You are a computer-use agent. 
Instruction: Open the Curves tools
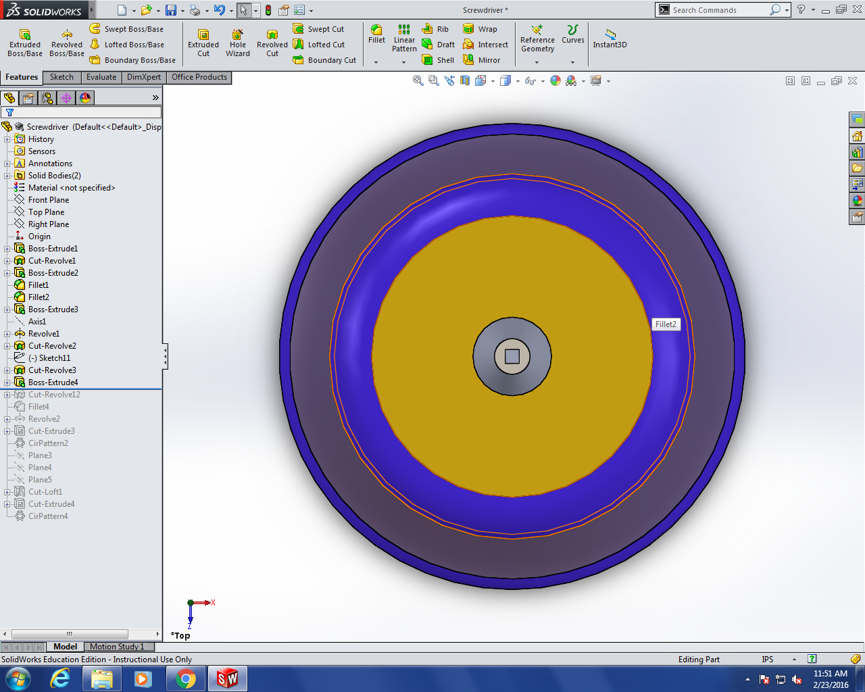(x=573, y=34)
